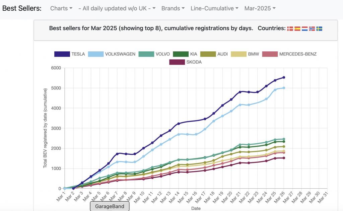Click the GarageBand tooltip label
343x211 pixels.
coord(110,206)
